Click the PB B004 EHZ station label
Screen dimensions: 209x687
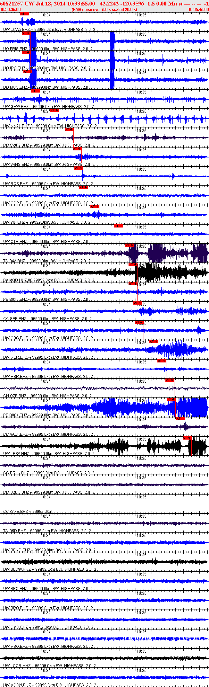(15, 415)
